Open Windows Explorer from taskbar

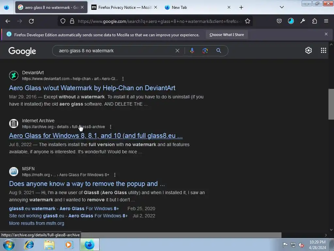click(x=49, y=245)
